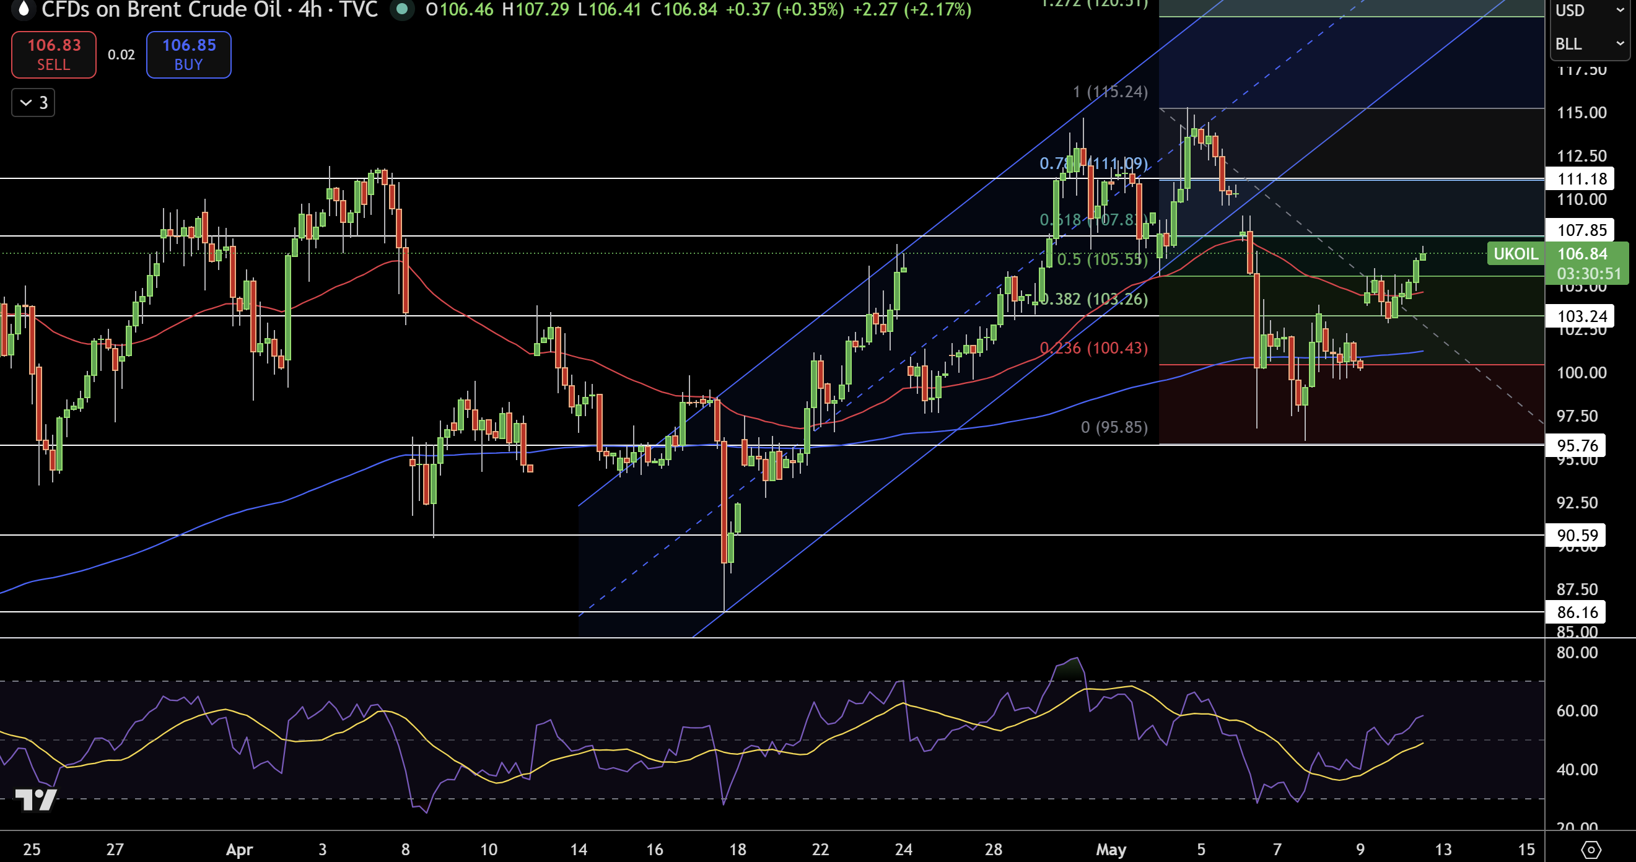Click the Fibonacci 0 (95.85) level label
The width and height of the screenshot is (1636, 862).
1114,427
